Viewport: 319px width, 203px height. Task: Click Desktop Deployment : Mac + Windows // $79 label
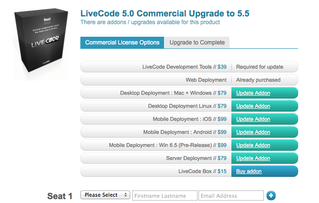173,93
